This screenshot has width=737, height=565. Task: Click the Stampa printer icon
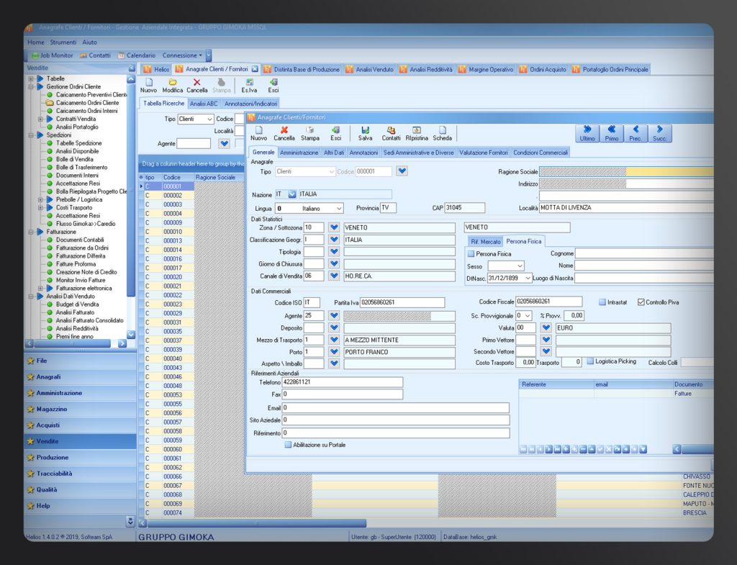(310, 131)
